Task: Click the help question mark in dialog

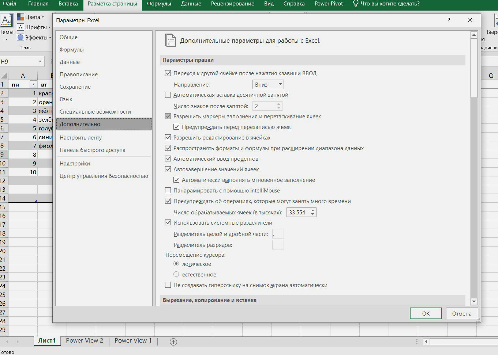Action: pyautogui.click(x=449, y=20)
